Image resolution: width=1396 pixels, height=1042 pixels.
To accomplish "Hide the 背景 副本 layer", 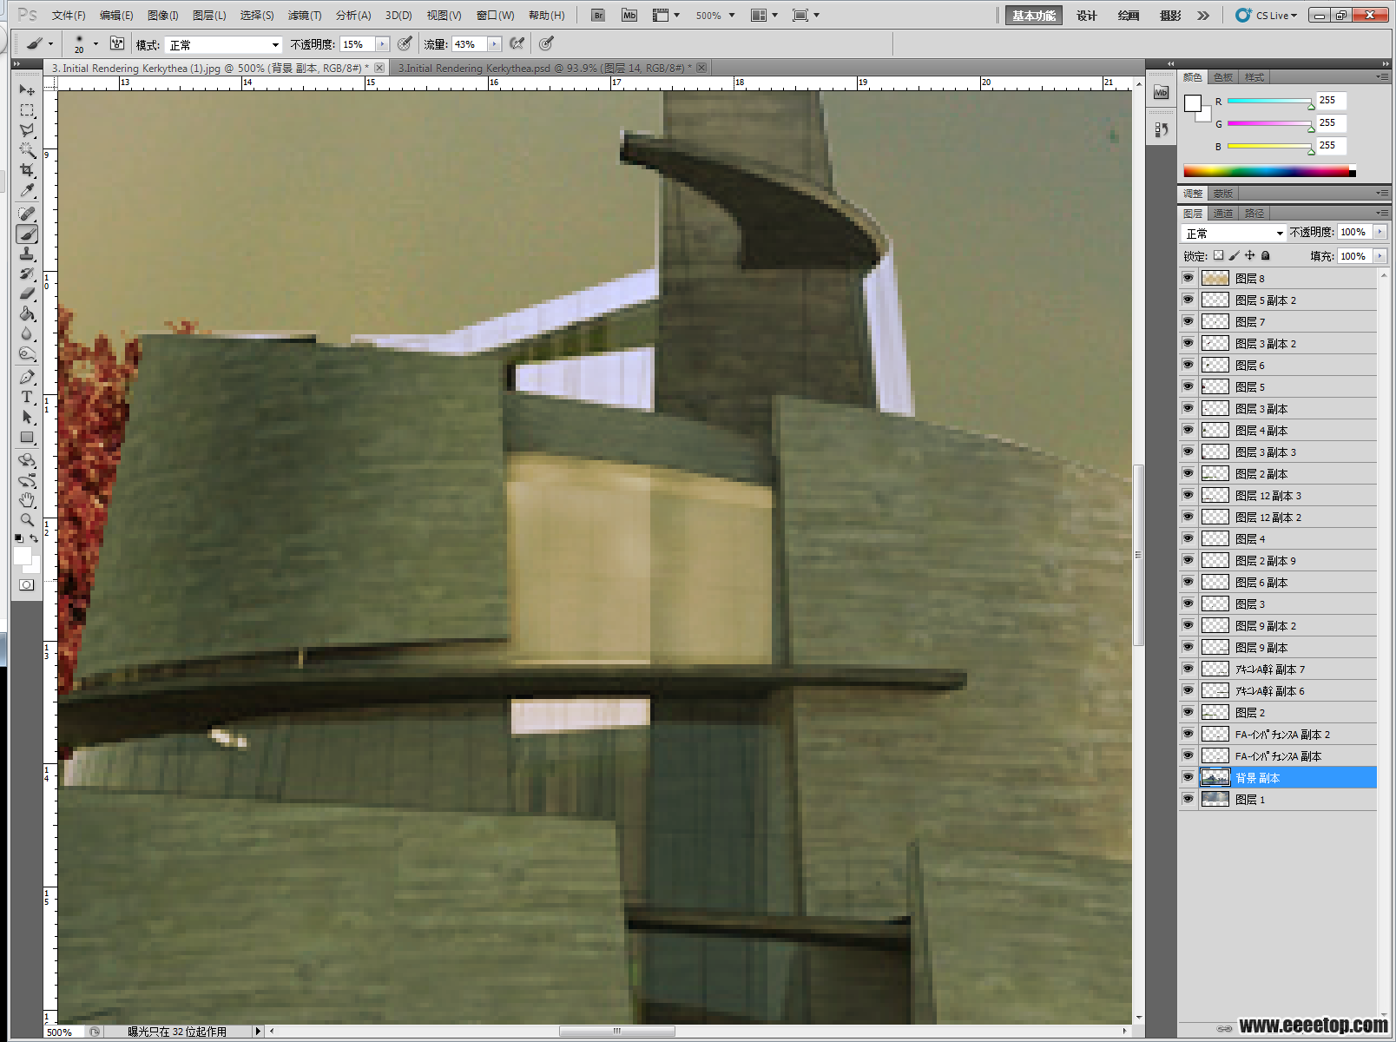I will click(1188, 777).
